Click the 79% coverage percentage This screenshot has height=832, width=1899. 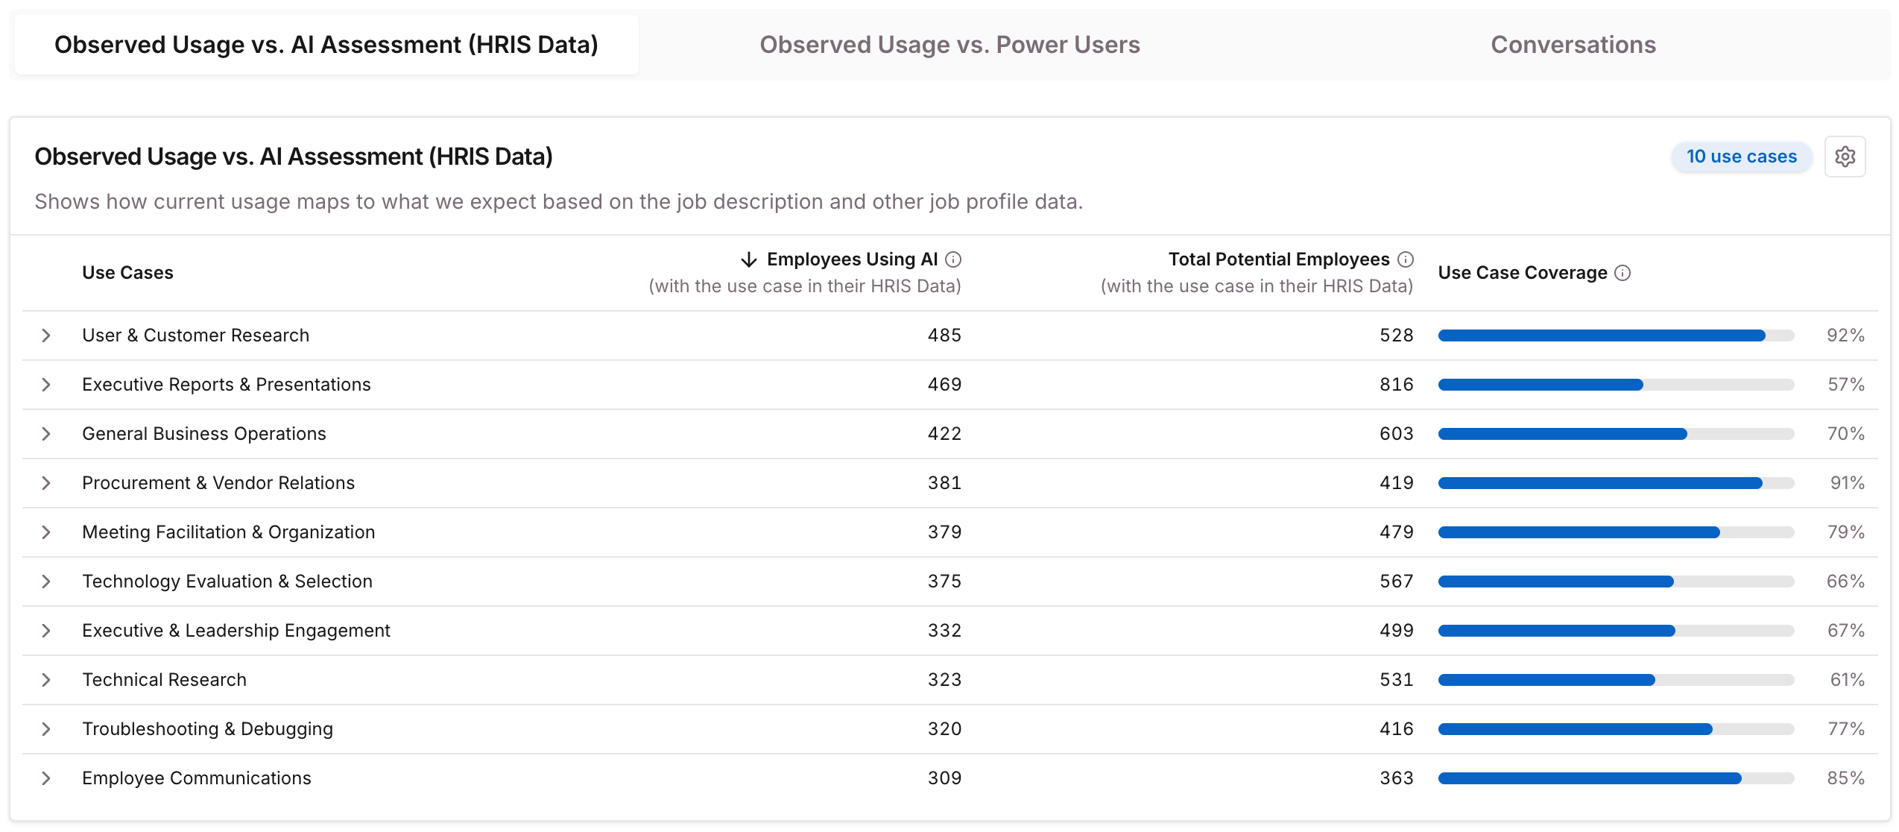(1846, 532)
